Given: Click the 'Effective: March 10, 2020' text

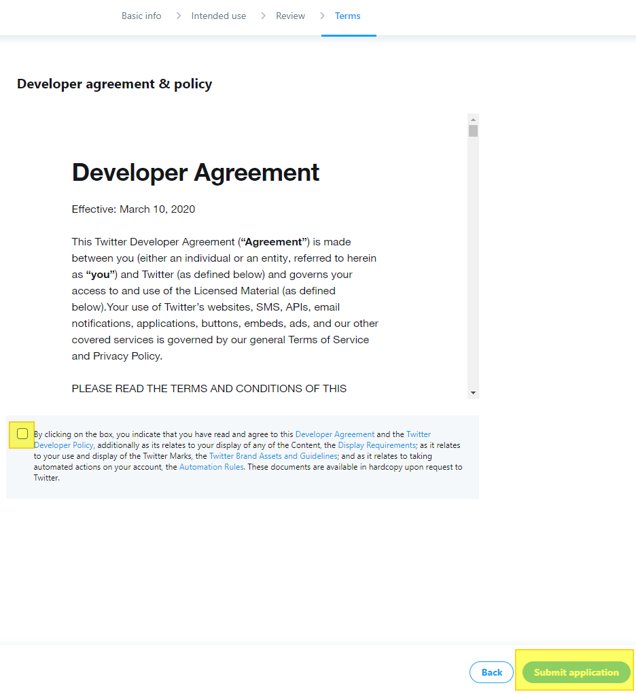Looking at the screenshot, I should coord(133,209).
